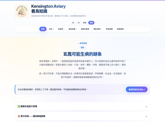Click the 看我們用的外出包 button

coord(137,89)
